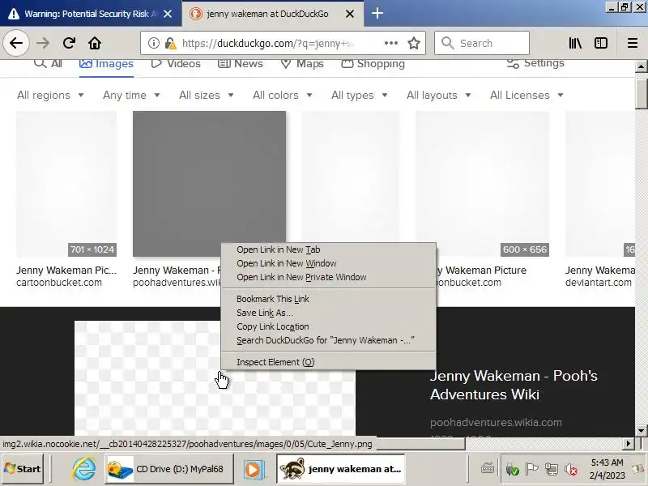The height and width of the screenshot is (486, 648).
Task: Open Jenny Wakeman - Pooh's Adventures Wiki title
Action: (x=514, y=385)
